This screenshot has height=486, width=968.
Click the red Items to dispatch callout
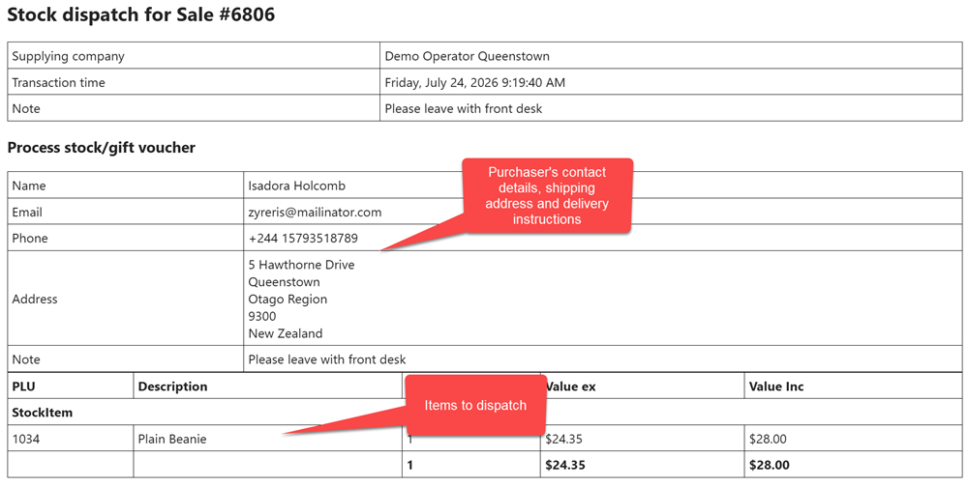[x=475, y=405]
